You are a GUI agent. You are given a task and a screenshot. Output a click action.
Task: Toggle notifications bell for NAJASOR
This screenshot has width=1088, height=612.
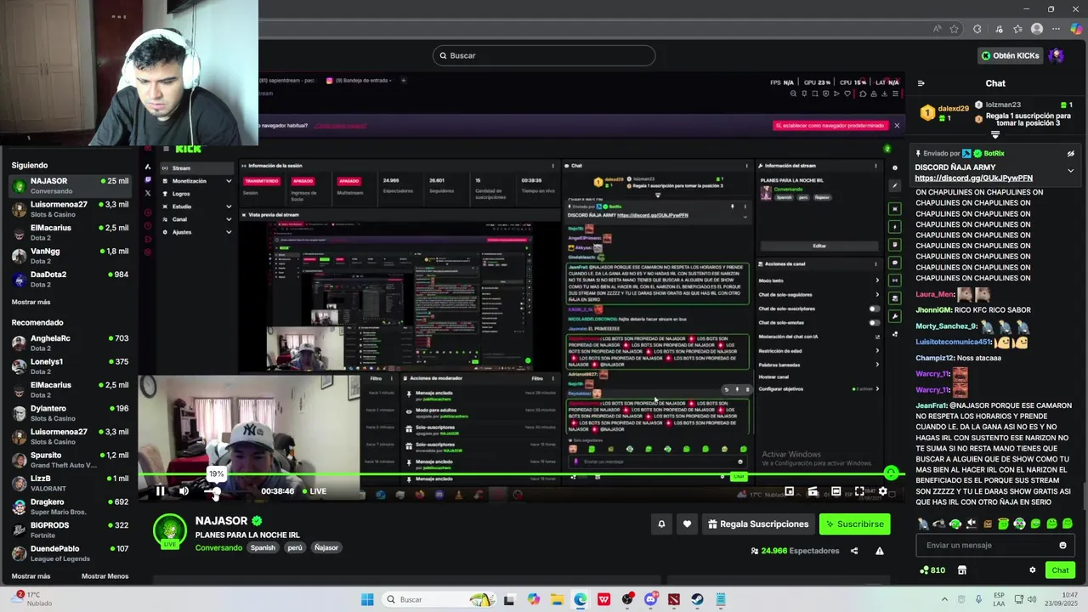click(661, 524)
